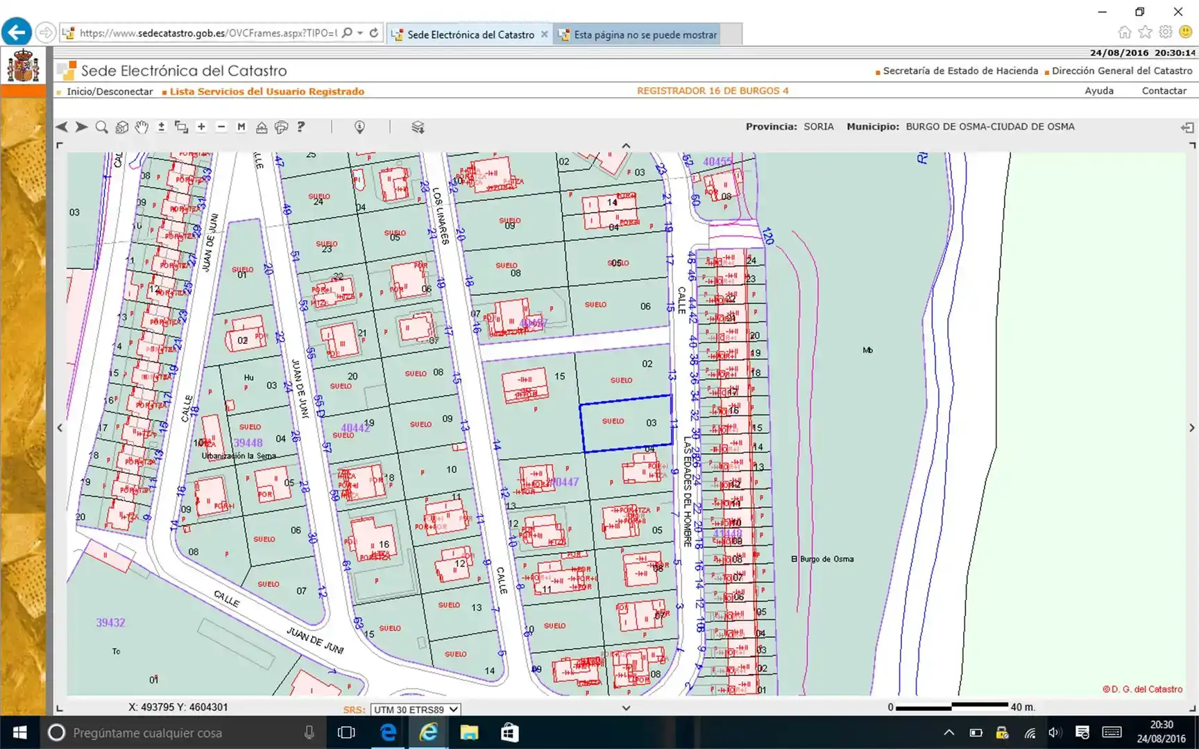Click the purple block number 39432
The image size is (1199, 749).
tap(110, 623)
